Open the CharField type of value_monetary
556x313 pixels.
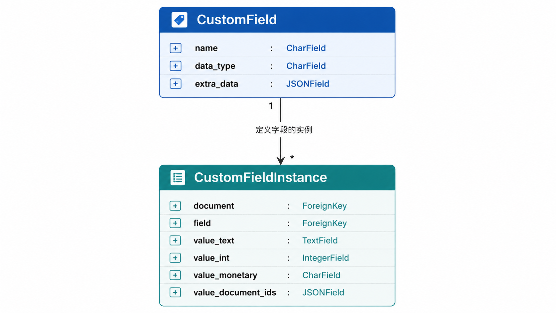pyautogui.click(x=321, y=275)
